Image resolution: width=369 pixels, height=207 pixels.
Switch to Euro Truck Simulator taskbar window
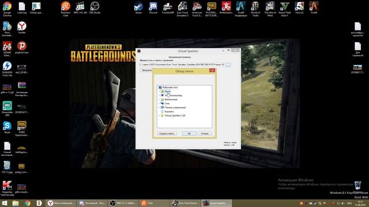(x=185, y=203)
